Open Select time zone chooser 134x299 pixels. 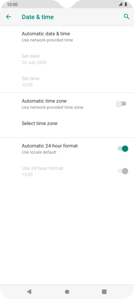click(x=67, y=123)
